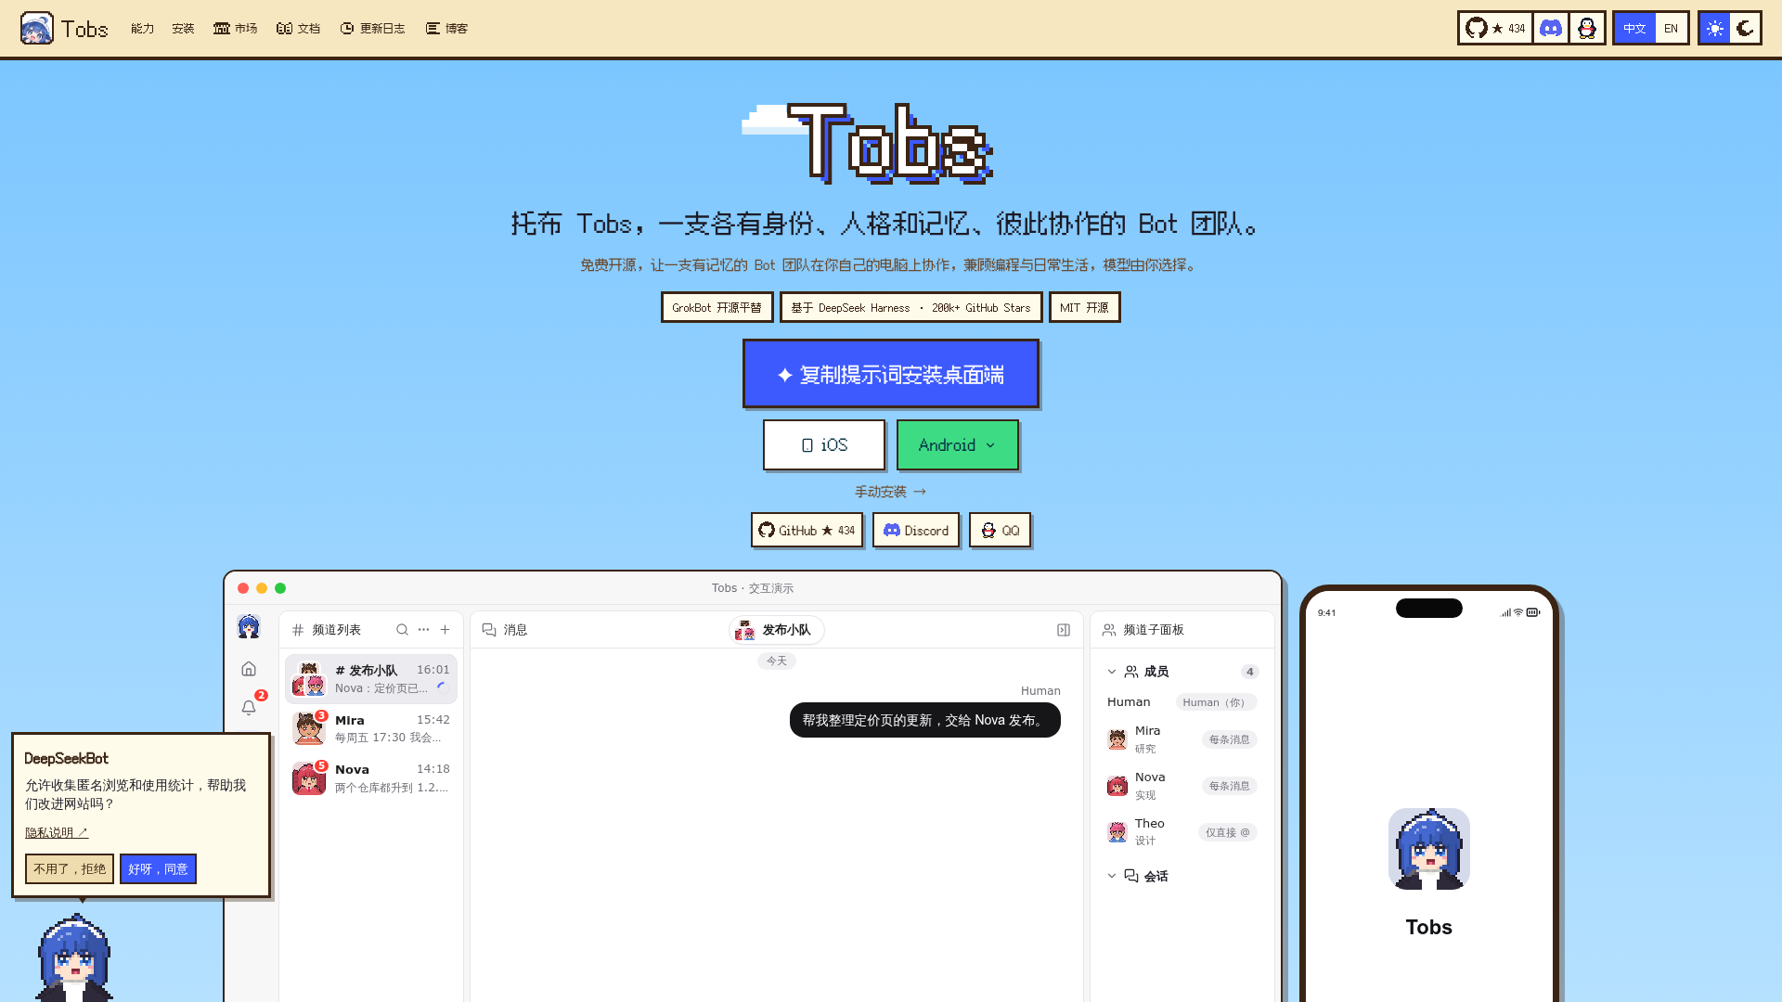Open the Nova conversation row
Viewport: 1782px width, 1002px height.
tap(371, 777)
